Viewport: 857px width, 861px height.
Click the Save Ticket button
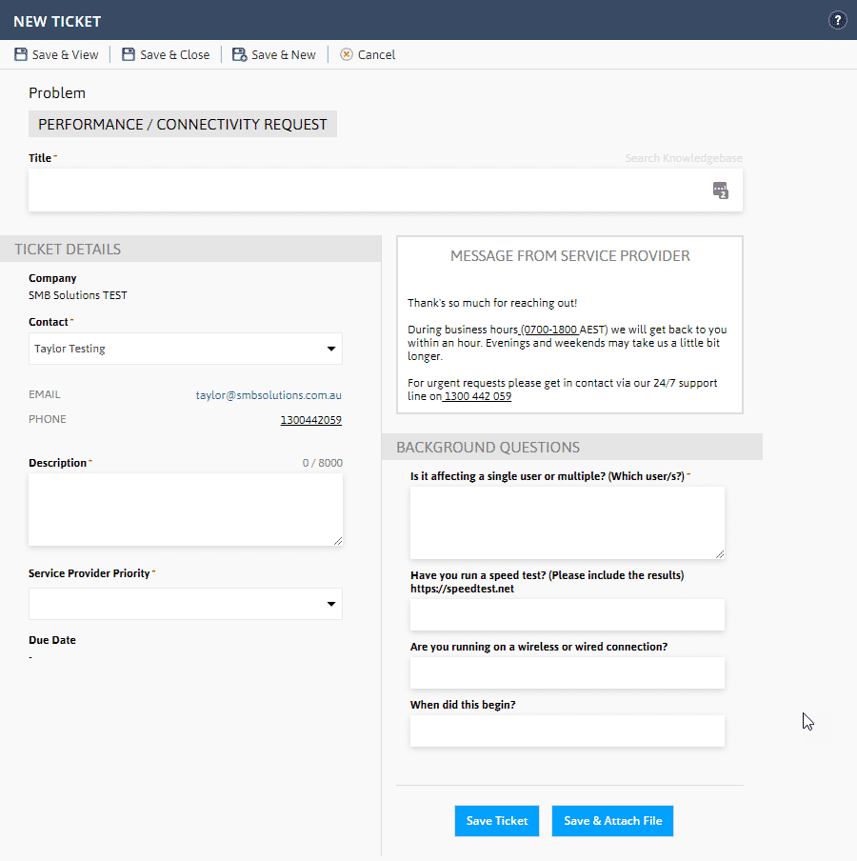[497, 821]
